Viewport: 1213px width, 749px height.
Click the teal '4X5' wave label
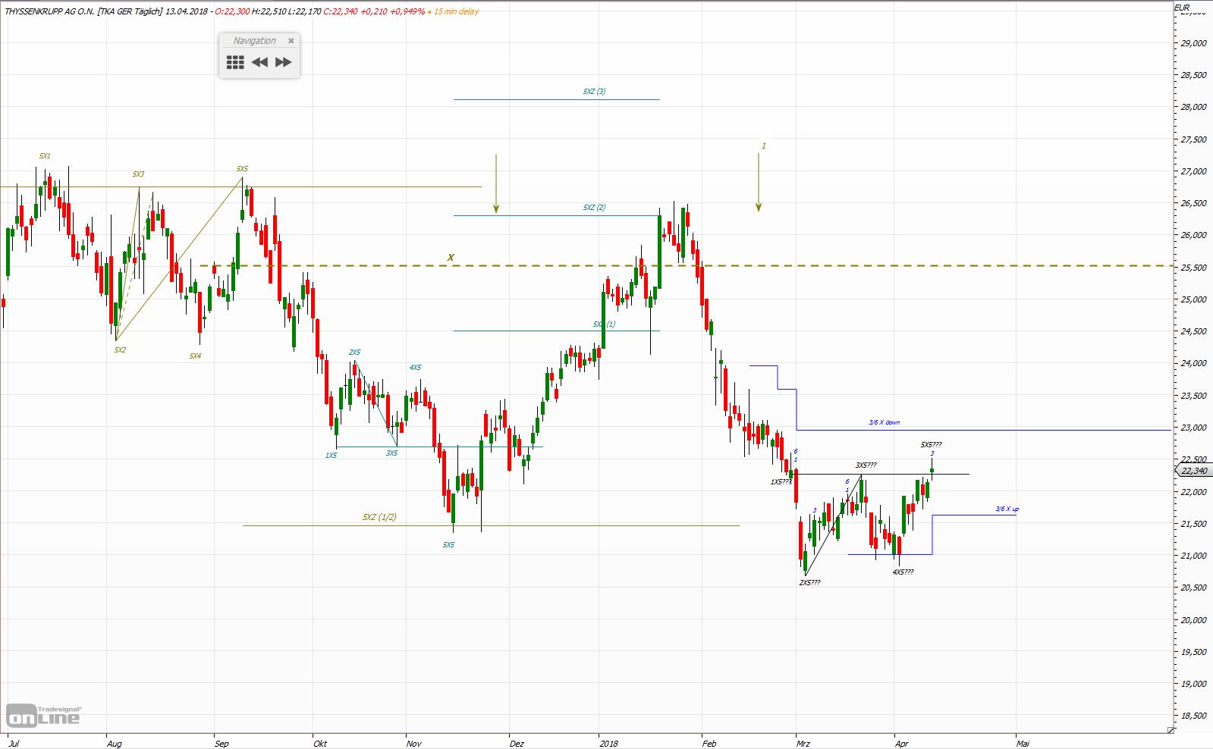415,368
